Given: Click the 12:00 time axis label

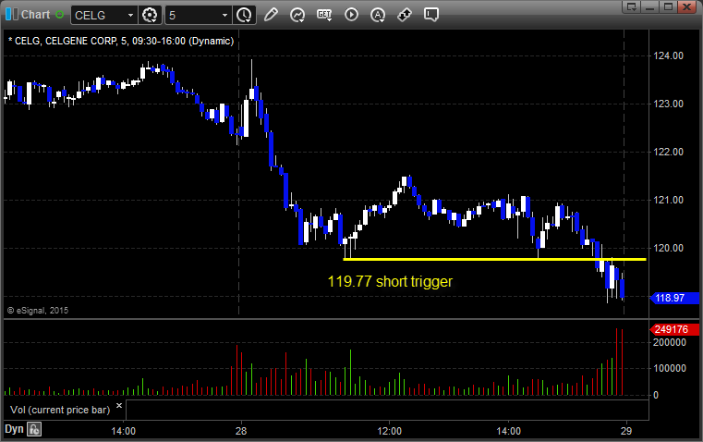Looking at the screenshot, I should click(389, 431).
